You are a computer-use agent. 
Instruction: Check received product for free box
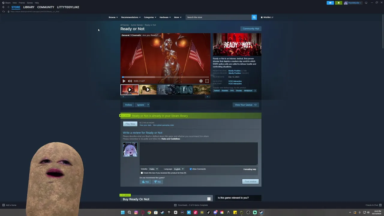coord(142,173)
